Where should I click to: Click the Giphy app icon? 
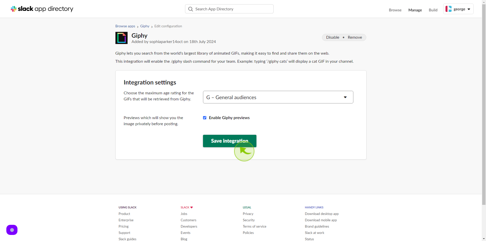pyautogui.click(x=121, y=38)
